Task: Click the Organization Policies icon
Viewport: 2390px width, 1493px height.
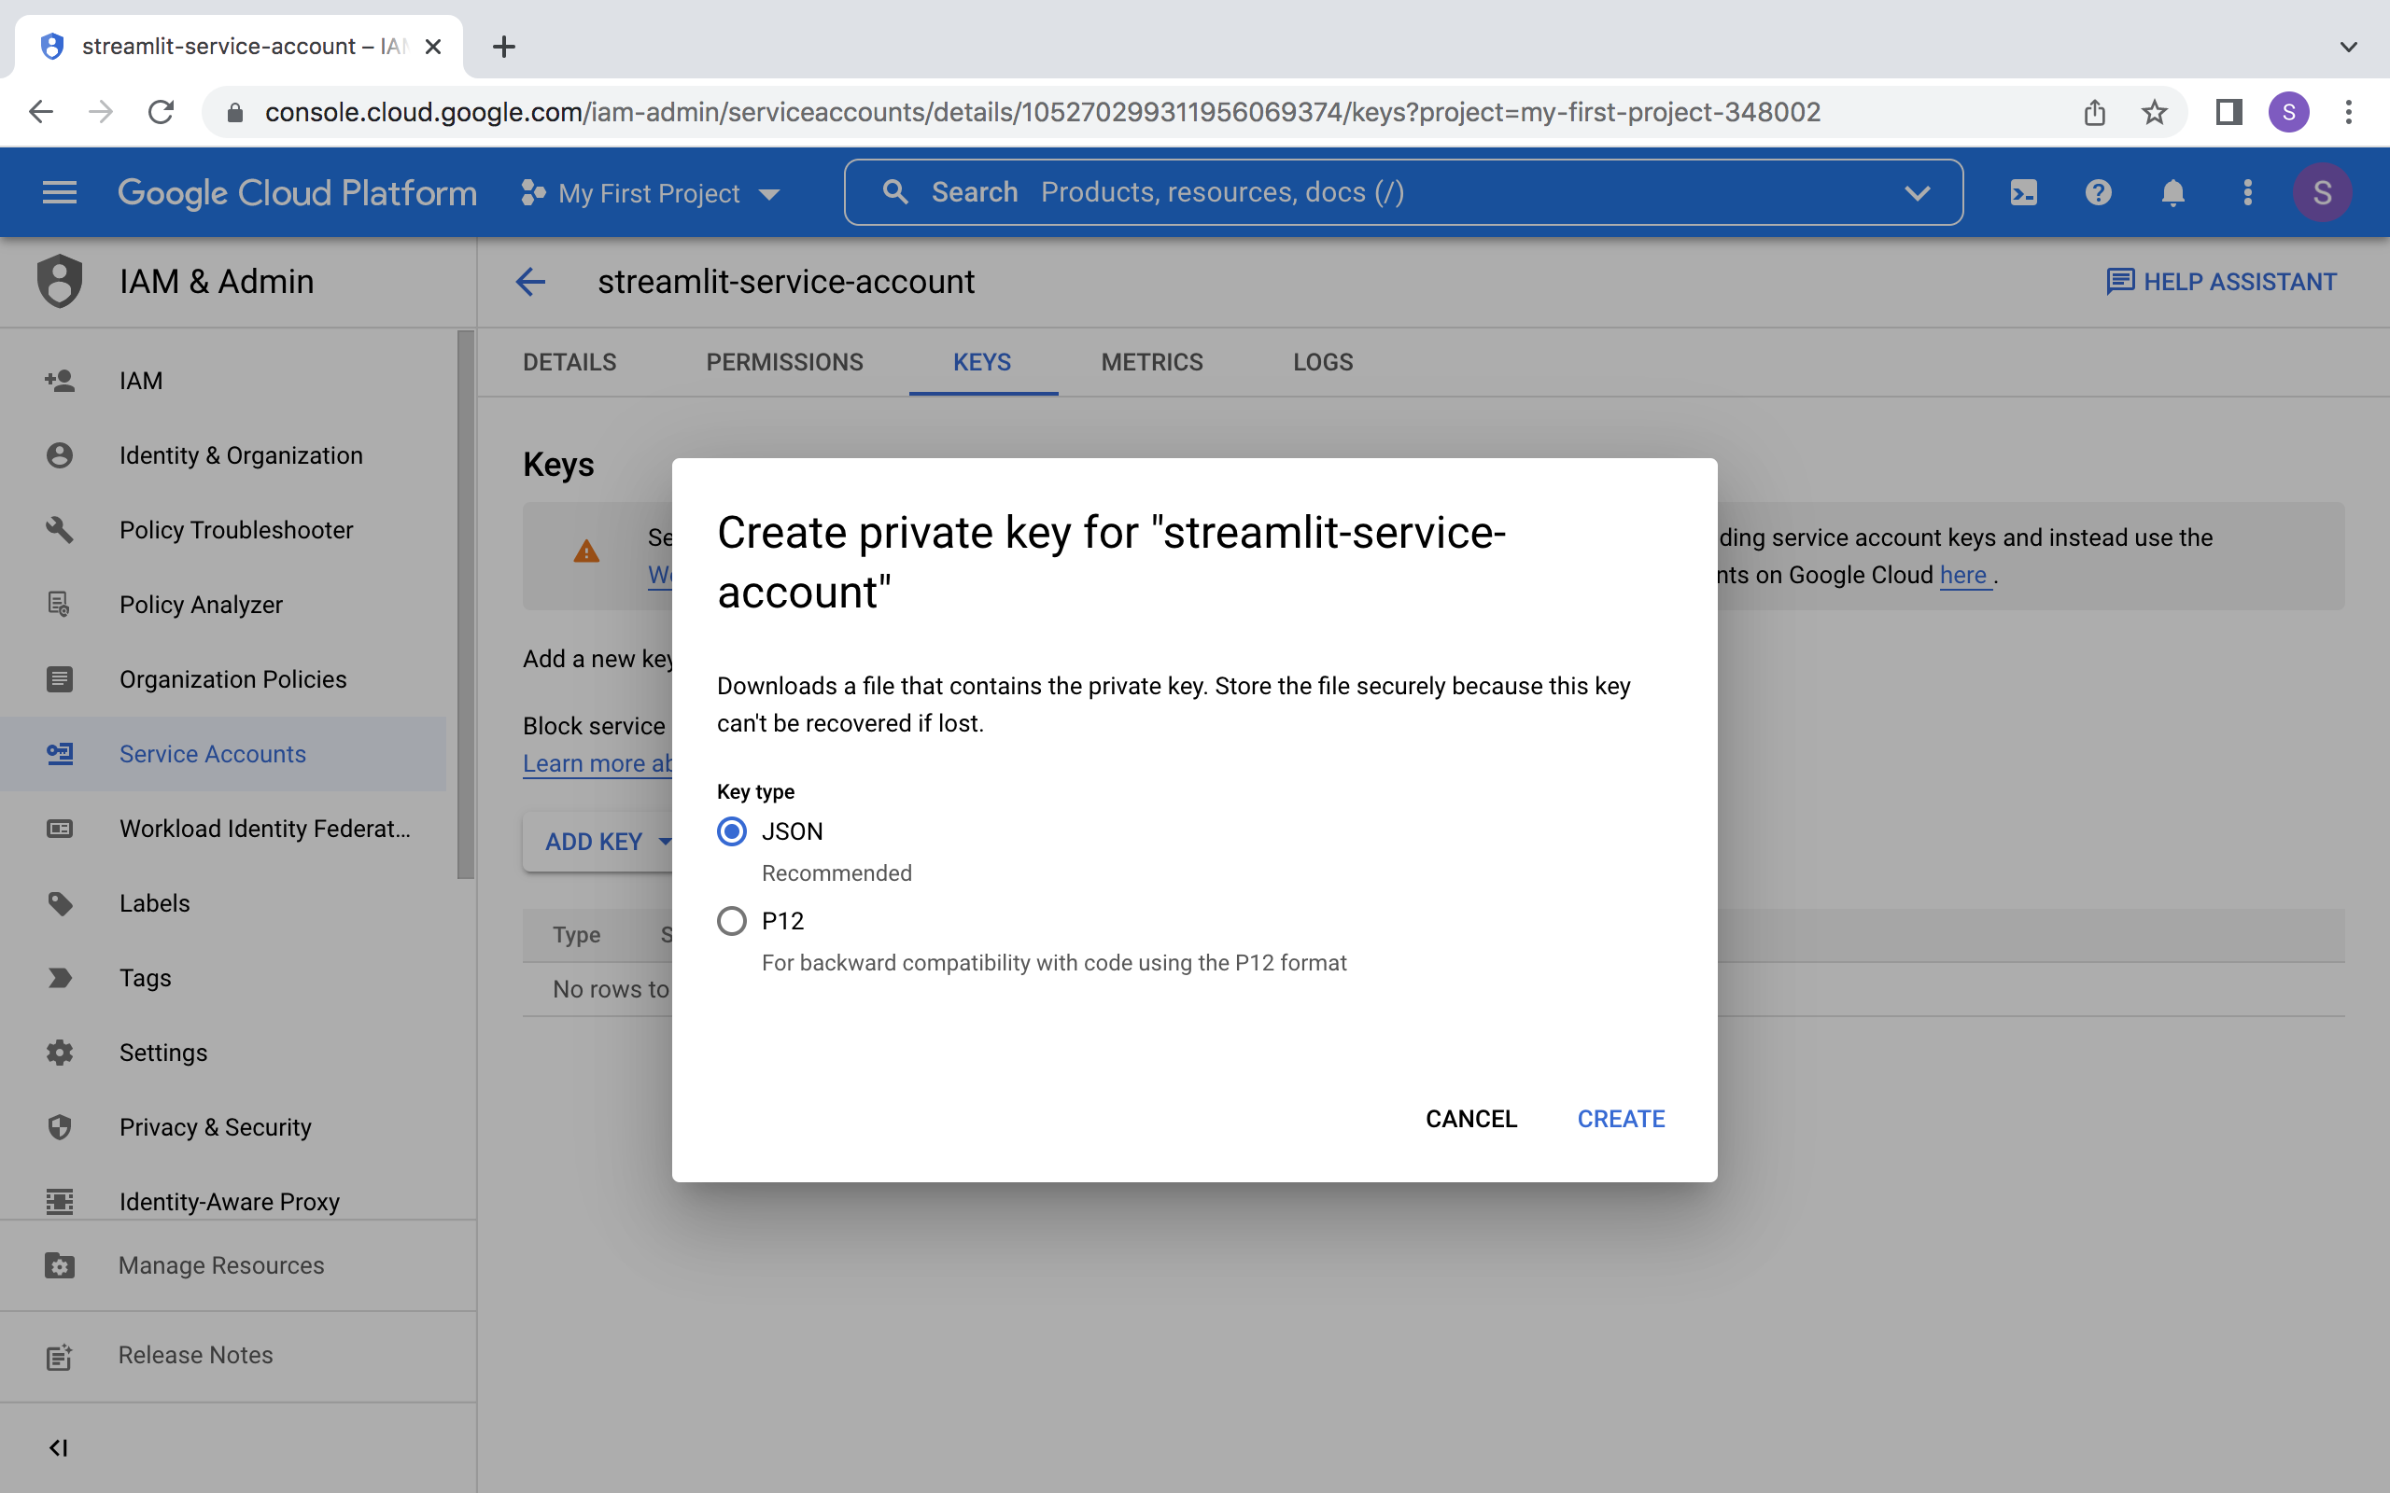Action: point(59,677)
